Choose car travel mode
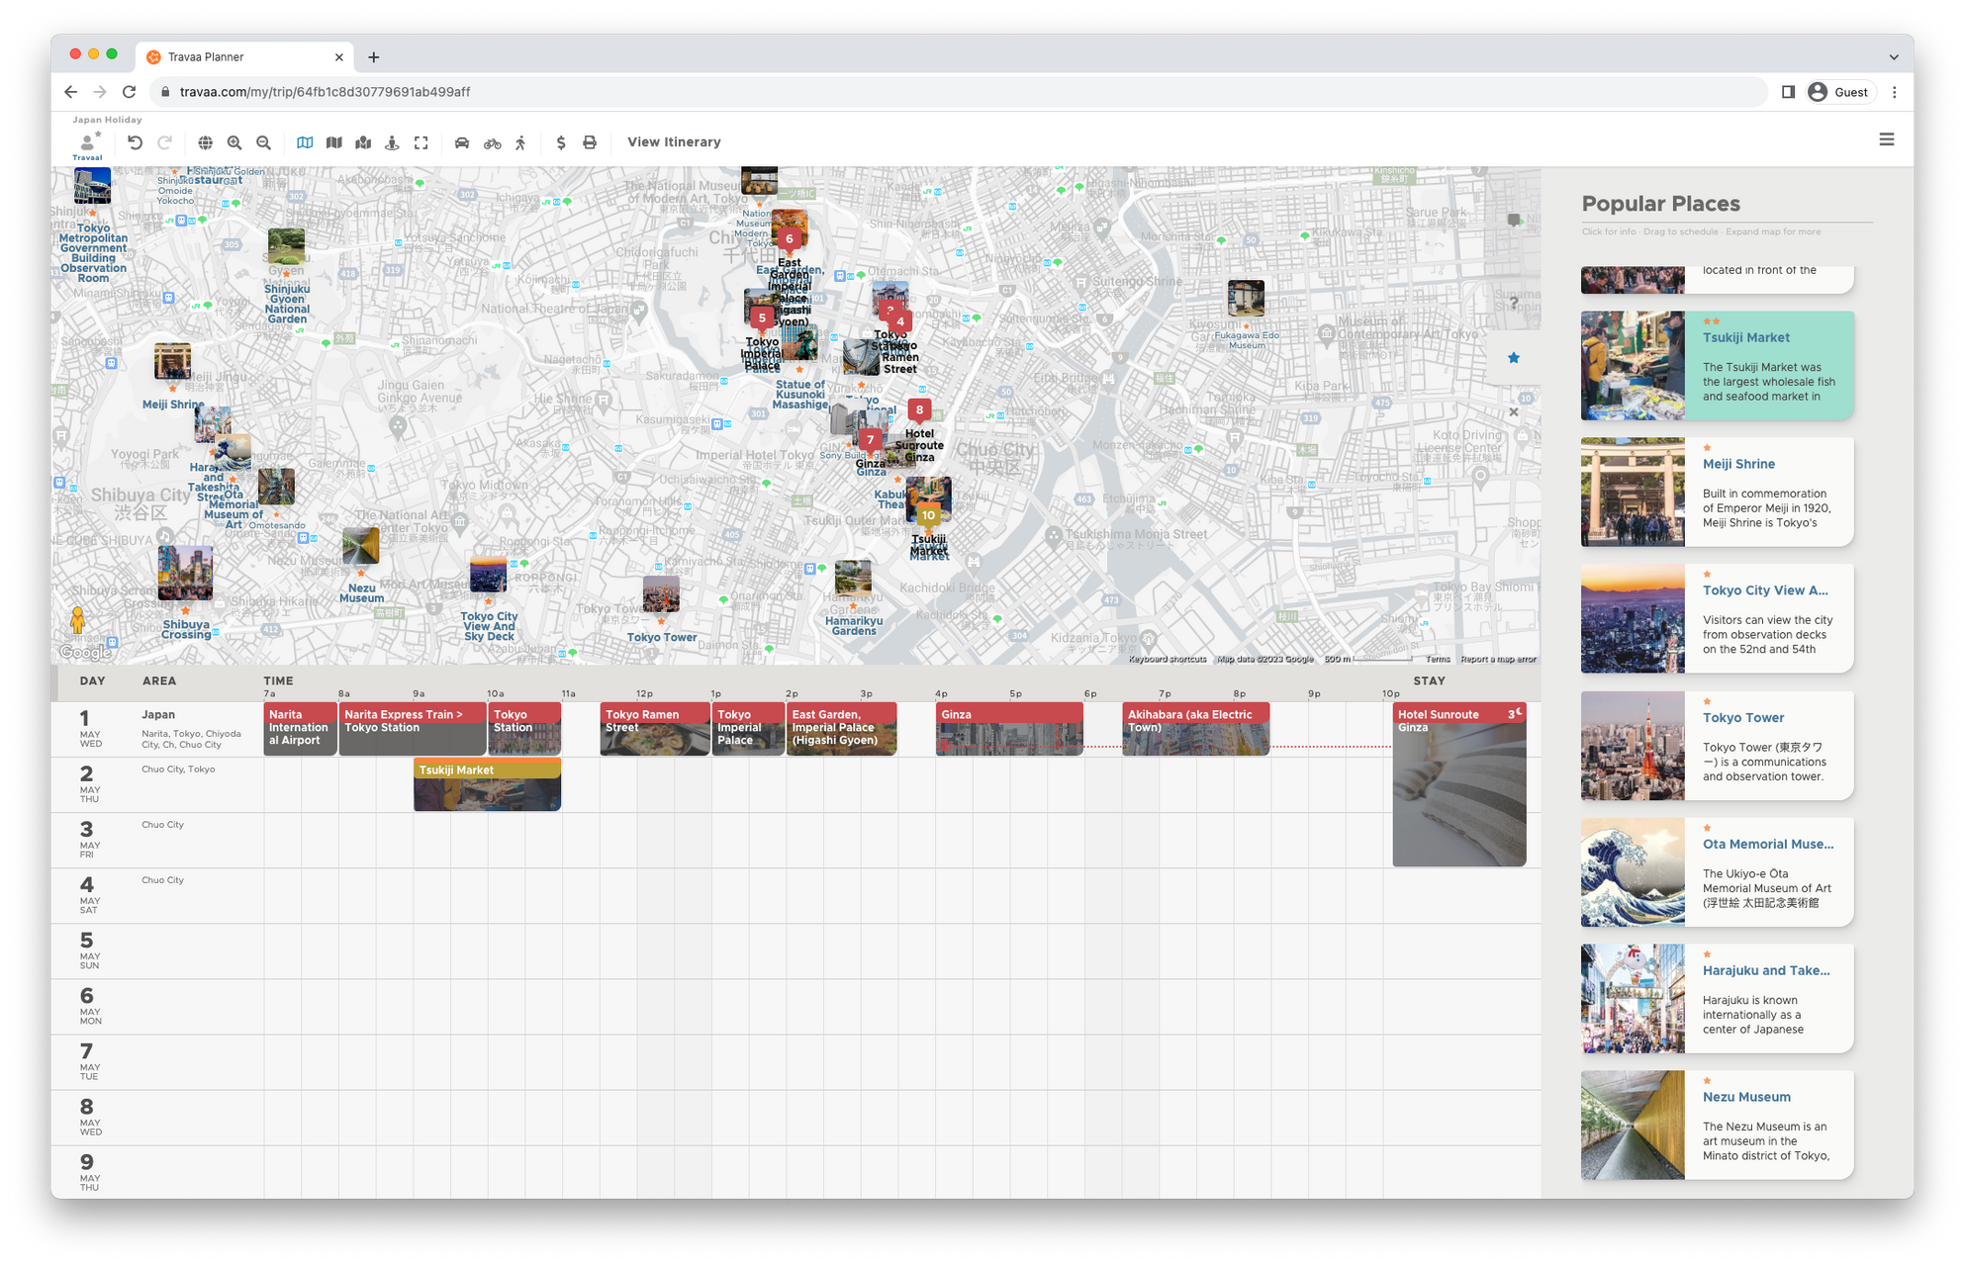Image resolution: width=1965 pixels, height=1266 pixels. pos(462,142)
